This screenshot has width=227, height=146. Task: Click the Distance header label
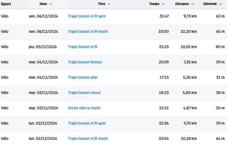pos(182,4)
